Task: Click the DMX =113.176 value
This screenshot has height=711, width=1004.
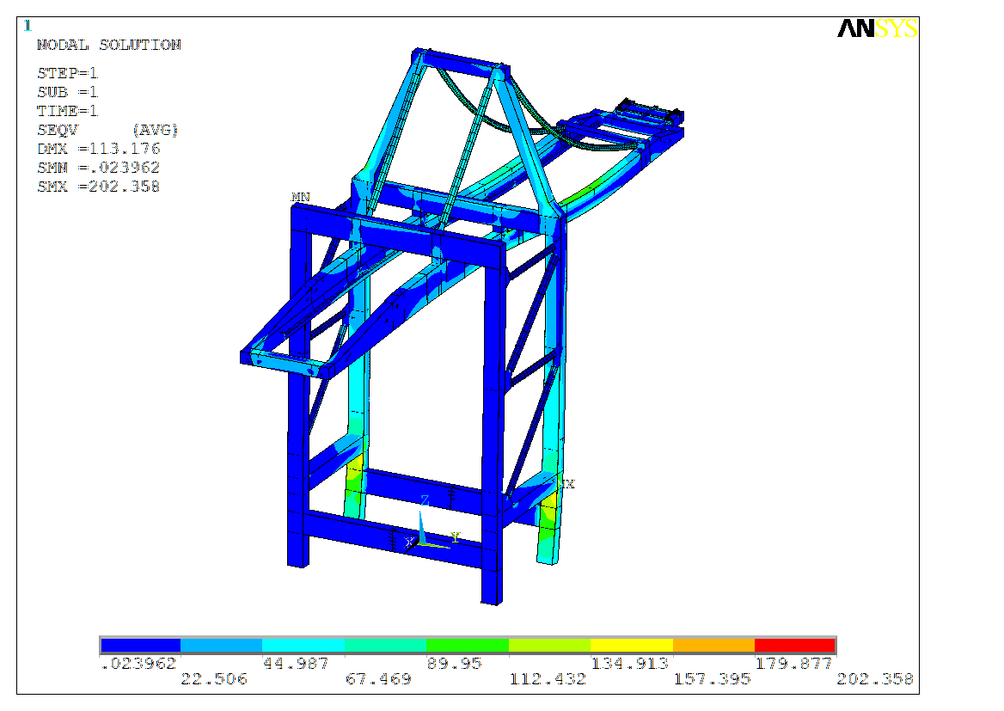Action: click(x=99, y=149)
